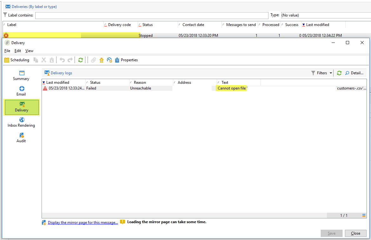Open the Edit menu
The height and width of the screenshot is (240, 371).
(x=18, y=51)
